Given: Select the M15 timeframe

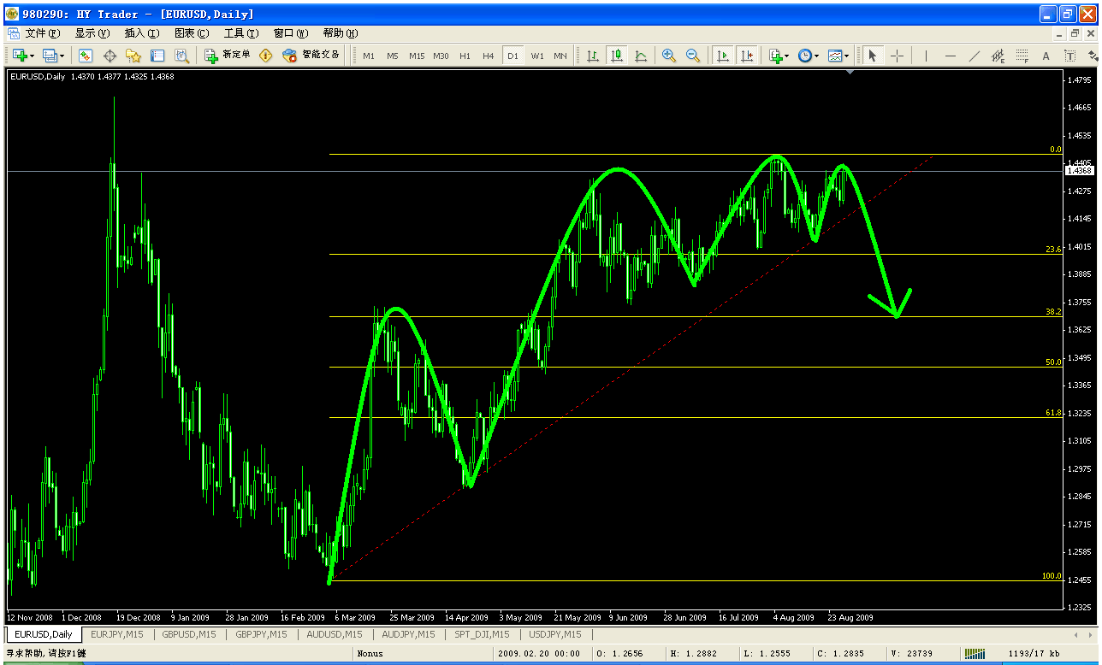Looking at the screenshot, I should (x=417, y=56).
